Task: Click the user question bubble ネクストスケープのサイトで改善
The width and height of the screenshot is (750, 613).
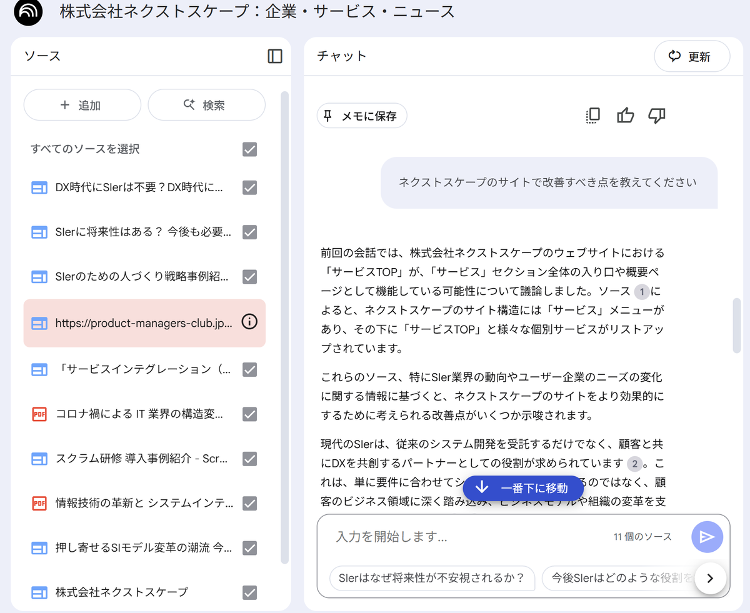Action: (549, 182)
